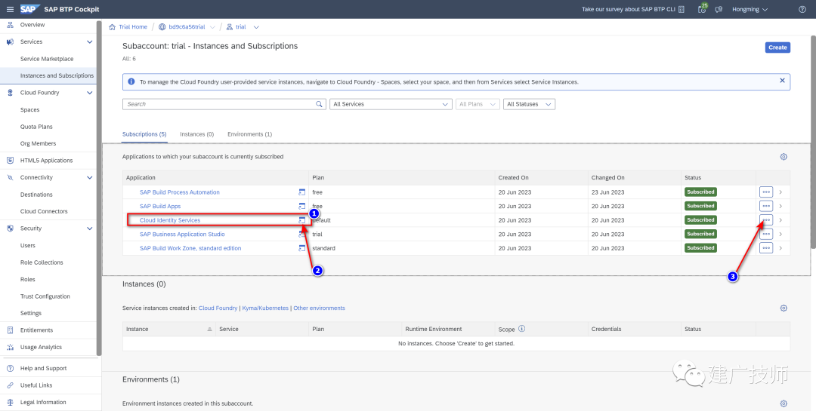Open the SAP Business Application Studio link
Image resolution: width=816 pixels, height=411 pixels.
182,235
